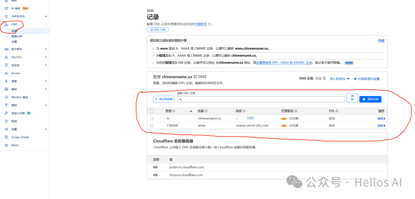Image resolution: width=415 pixels, height=199 pixels.
Task: Check the box for the CNAME record
Action: [152, 126]
